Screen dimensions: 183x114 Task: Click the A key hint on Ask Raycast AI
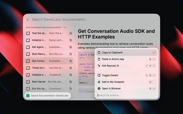154,66
